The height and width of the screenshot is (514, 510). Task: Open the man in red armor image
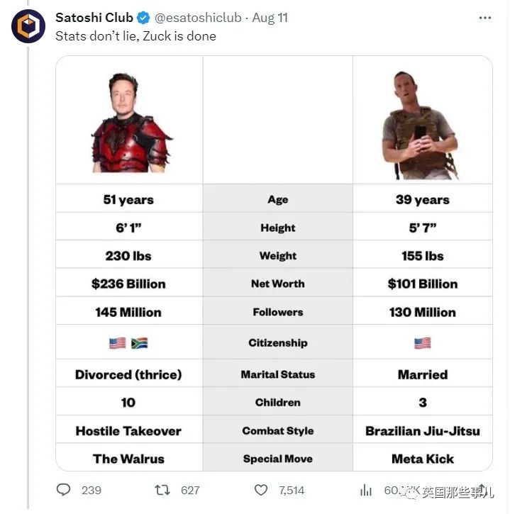[131, 122]
